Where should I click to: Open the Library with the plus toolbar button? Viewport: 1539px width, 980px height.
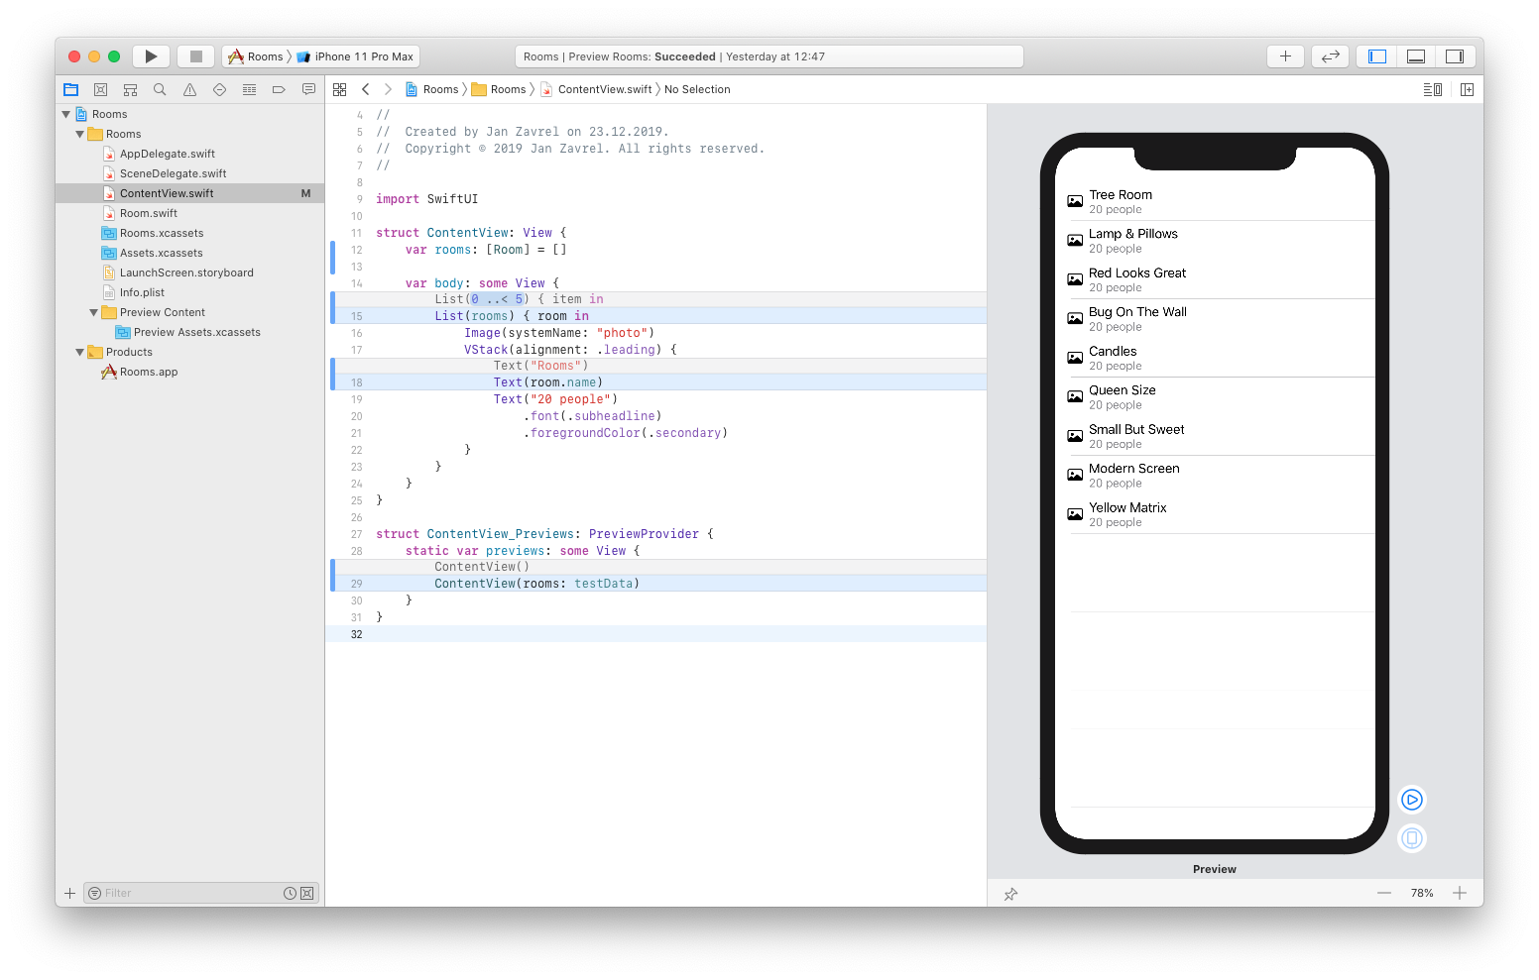click(x=1285, y=55)
